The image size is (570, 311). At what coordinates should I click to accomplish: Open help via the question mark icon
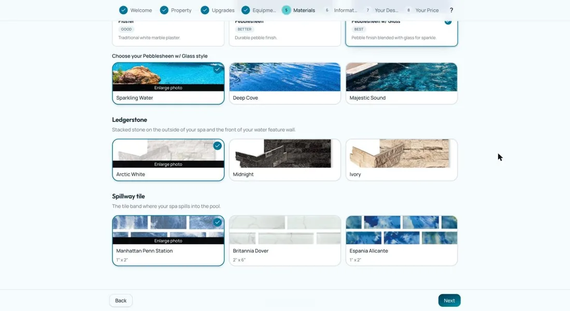pyautogui.click(x=451, y=10)
